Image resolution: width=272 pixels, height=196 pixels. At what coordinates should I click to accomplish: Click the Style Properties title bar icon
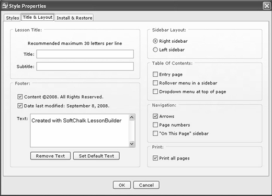pyautogui.click(x=5, y=6)
